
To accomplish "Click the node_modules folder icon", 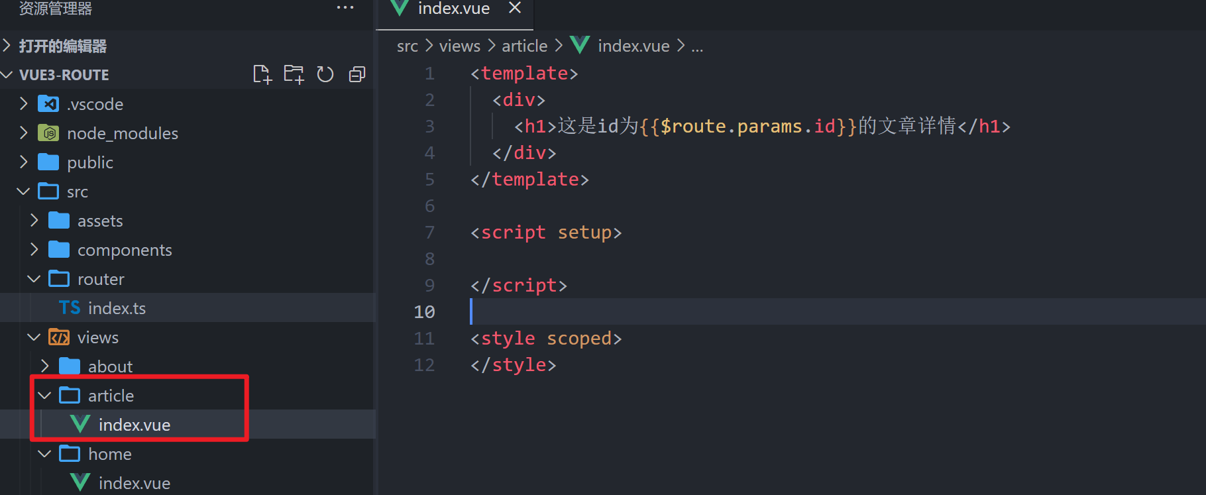I will point(48,133).
